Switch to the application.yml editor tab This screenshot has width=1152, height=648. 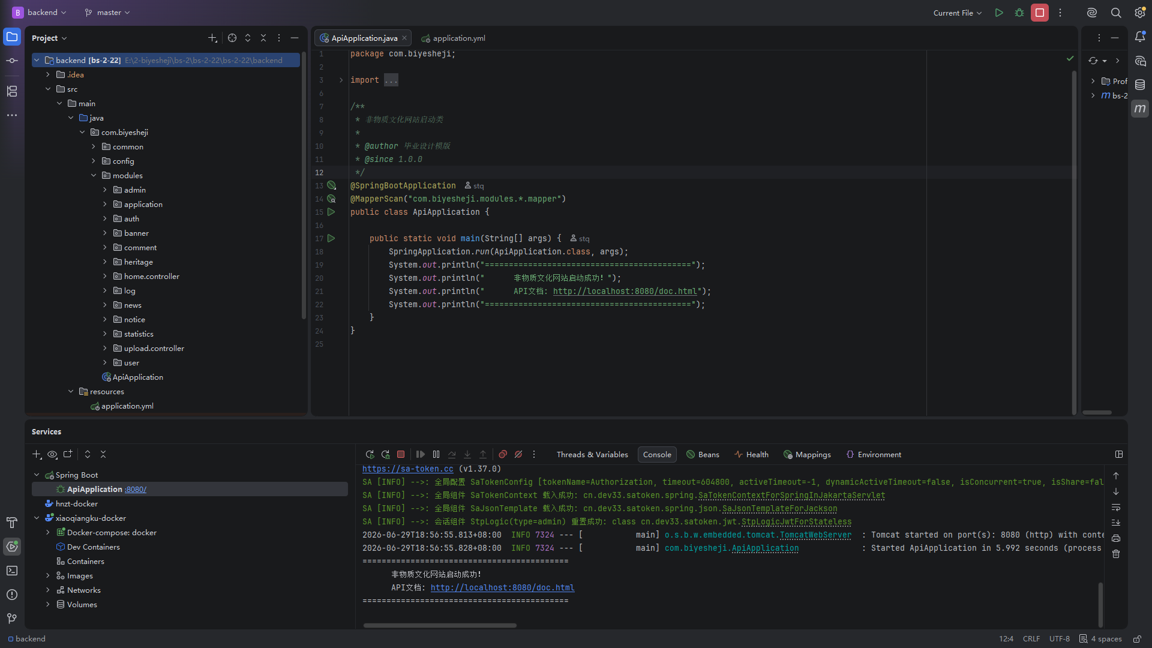(454, 38)
